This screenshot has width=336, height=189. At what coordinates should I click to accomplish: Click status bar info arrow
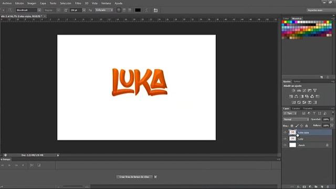tap(58, 155)
